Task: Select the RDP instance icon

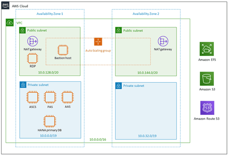Action: [x=33, y=59]
